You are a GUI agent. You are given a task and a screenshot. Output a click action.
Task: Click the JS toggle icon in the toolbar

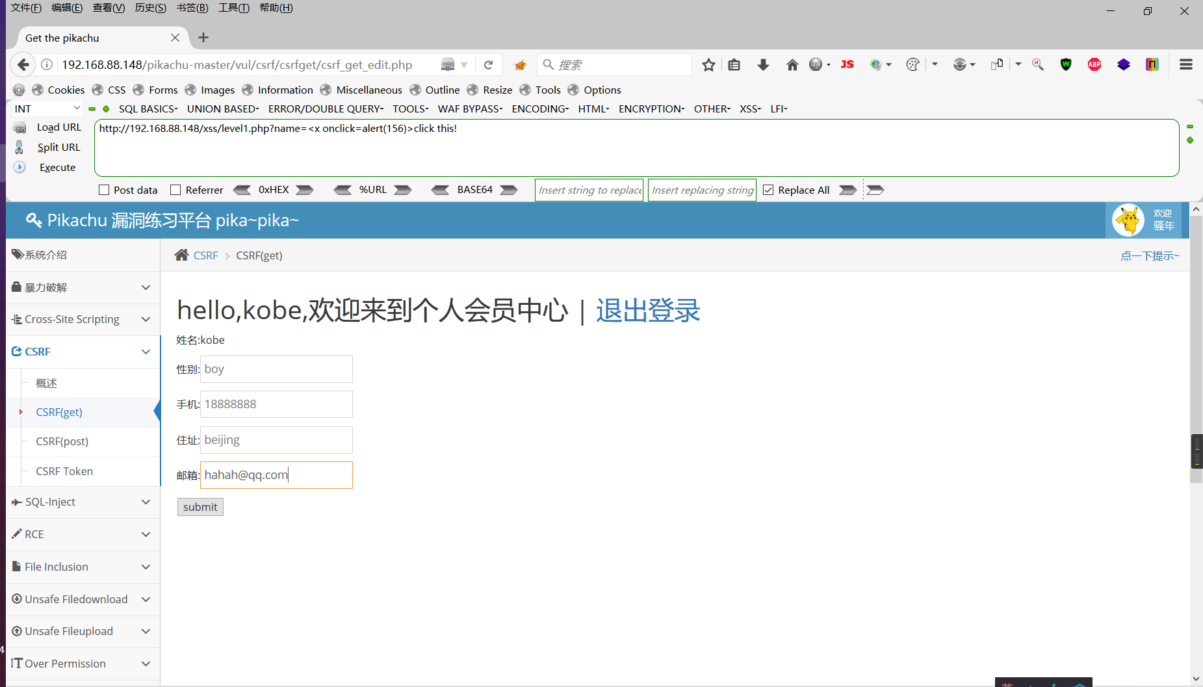(x=847, y=64)
